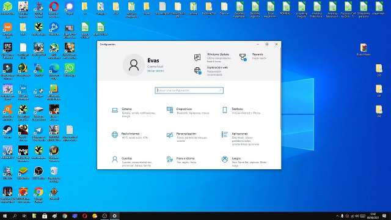Open Red e Internet settings

pyautogui.click(x=130, y=136)
